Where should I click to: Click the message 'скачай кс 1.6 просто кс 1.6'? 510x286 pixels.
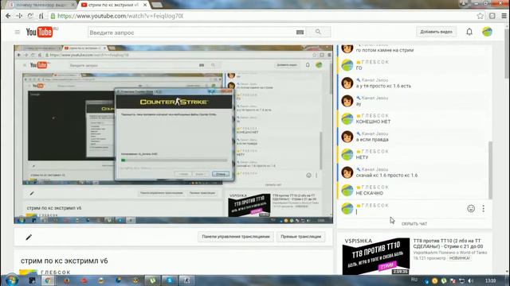[386, 176]
